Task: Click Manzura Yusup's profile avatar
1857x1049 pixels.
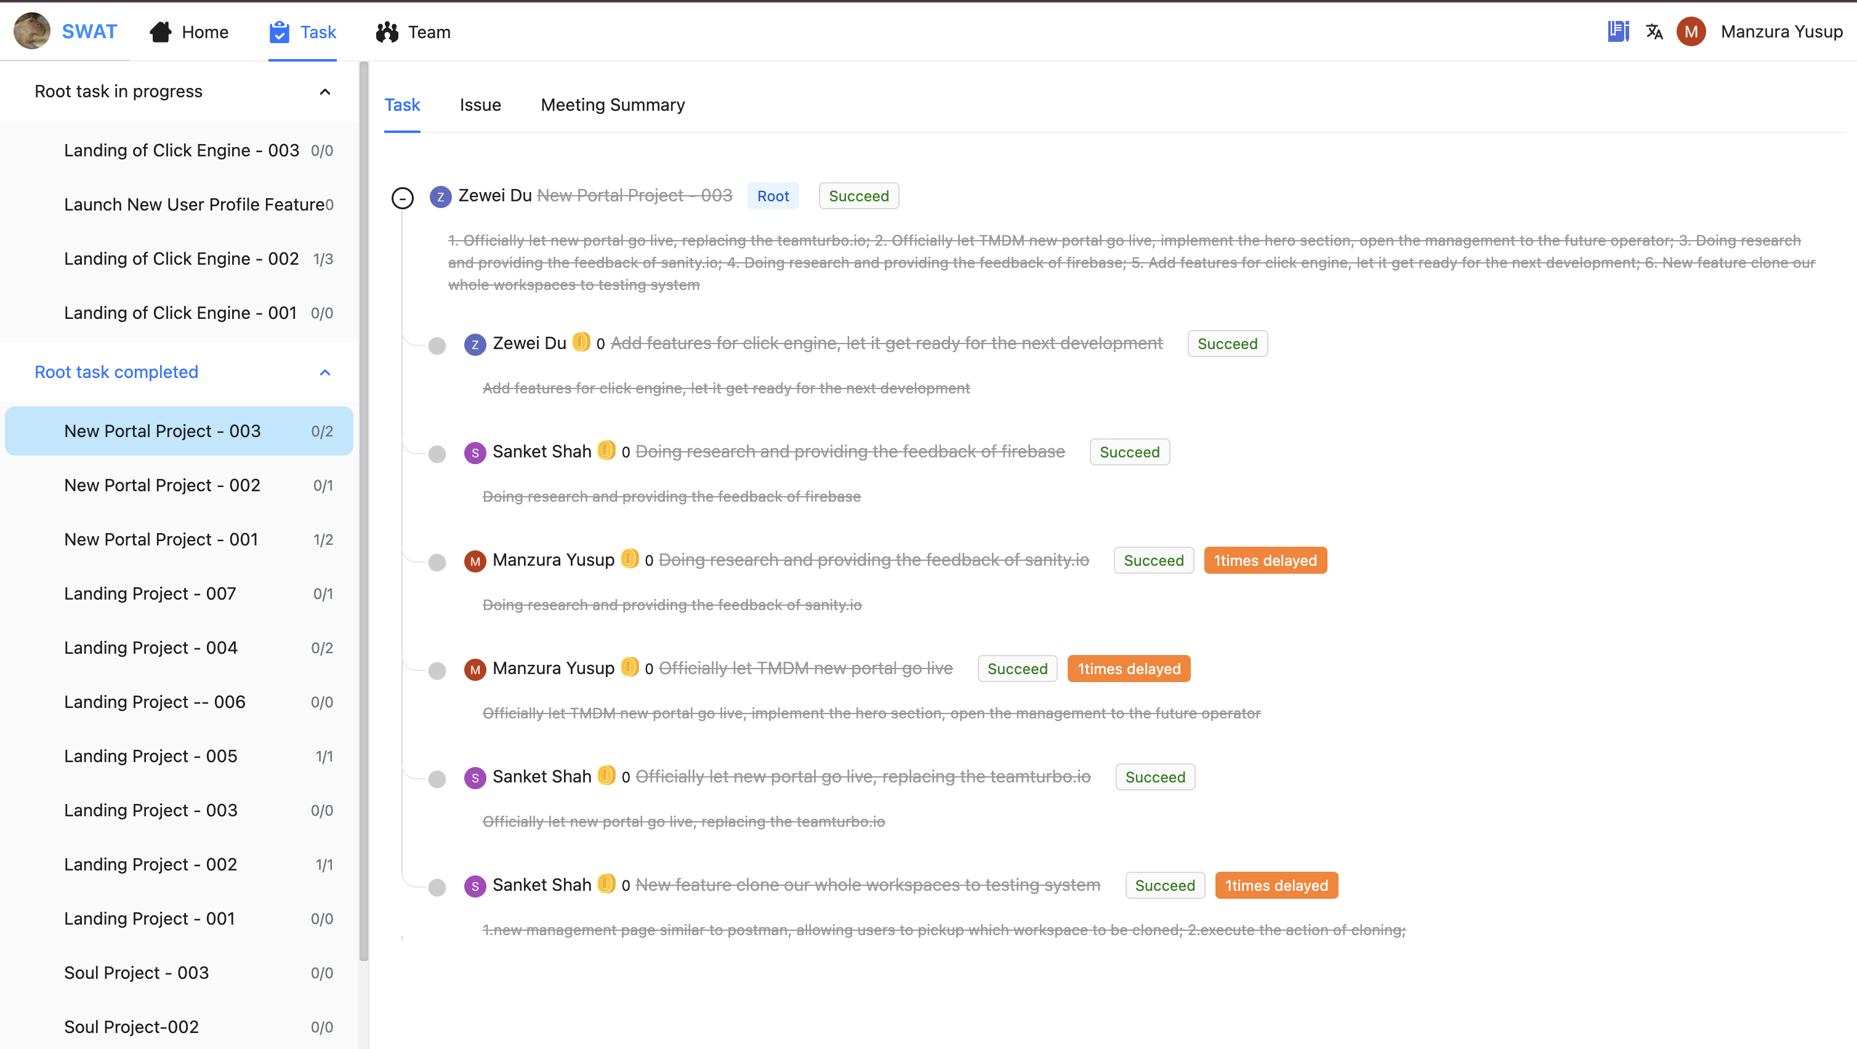Action: [x=1691, y=32]
